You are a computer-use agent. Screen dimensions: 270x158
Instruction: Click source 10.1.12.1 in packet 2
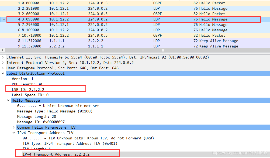(x=59, y=8)
